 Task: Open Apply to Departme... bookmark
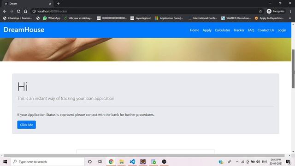click(269, 18)
